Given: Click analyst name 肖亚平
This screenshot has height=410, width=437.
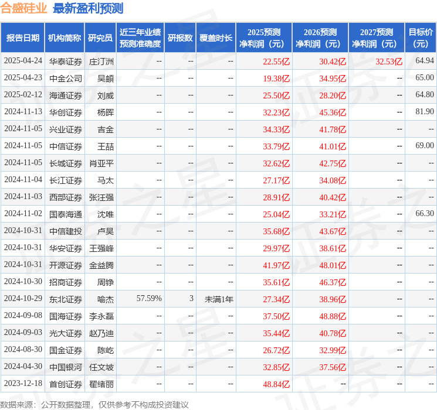Looking at the screenshot, I should point(101,163).
